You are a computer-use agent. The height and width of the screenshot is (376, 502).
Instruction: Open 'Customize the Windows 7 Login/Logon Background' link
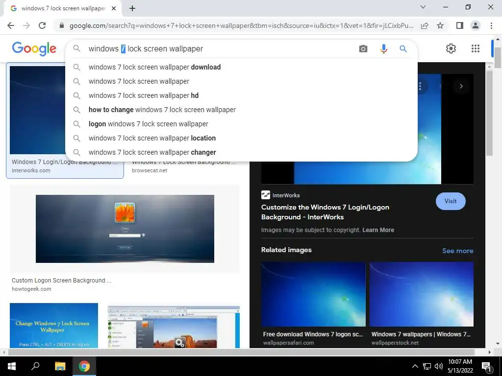pos(325,212)
